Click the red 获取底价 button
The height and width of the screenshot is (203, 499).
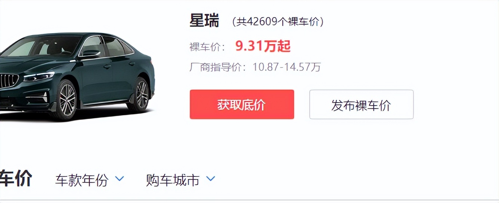(x=242, y=104)
